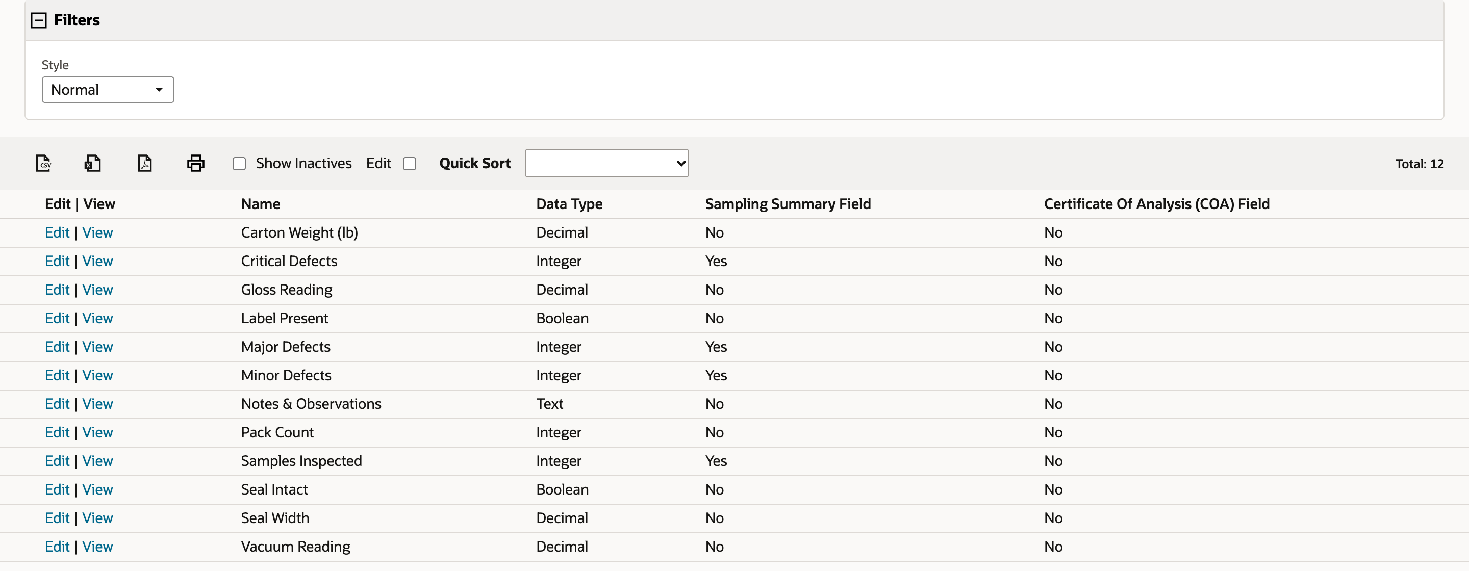1469x571 pixels.
Task: View the Samples Inspected row
Action: (97, 460)
